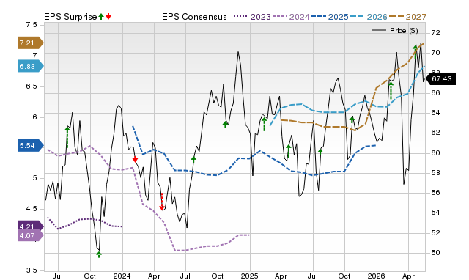Click the 6.5 label on the EPS axis

point(32,86)
